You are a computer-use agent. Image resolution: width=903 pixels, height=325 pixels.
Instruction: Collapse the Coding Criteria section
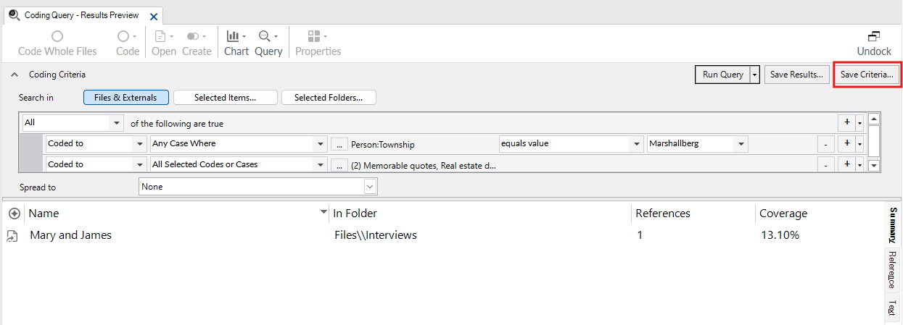point(15,75)
